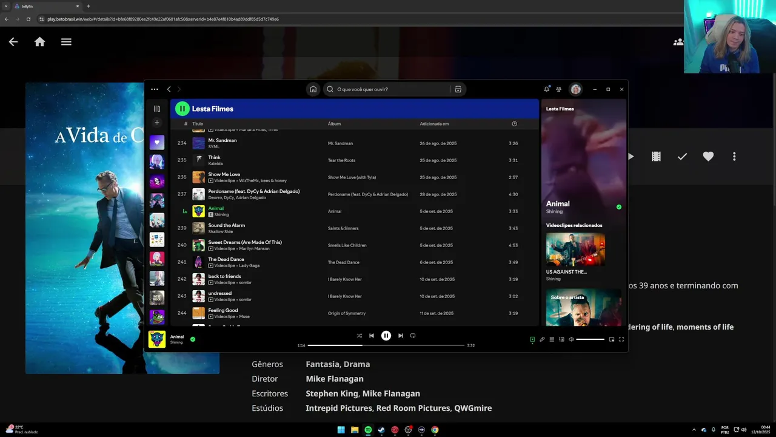
Task: Sort by Álbum column header
Action: click(x=334, y=124)
